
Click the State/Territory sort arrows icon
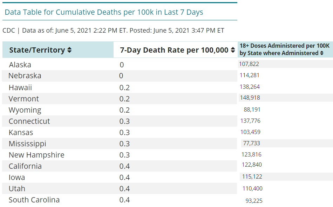(69, 50)
